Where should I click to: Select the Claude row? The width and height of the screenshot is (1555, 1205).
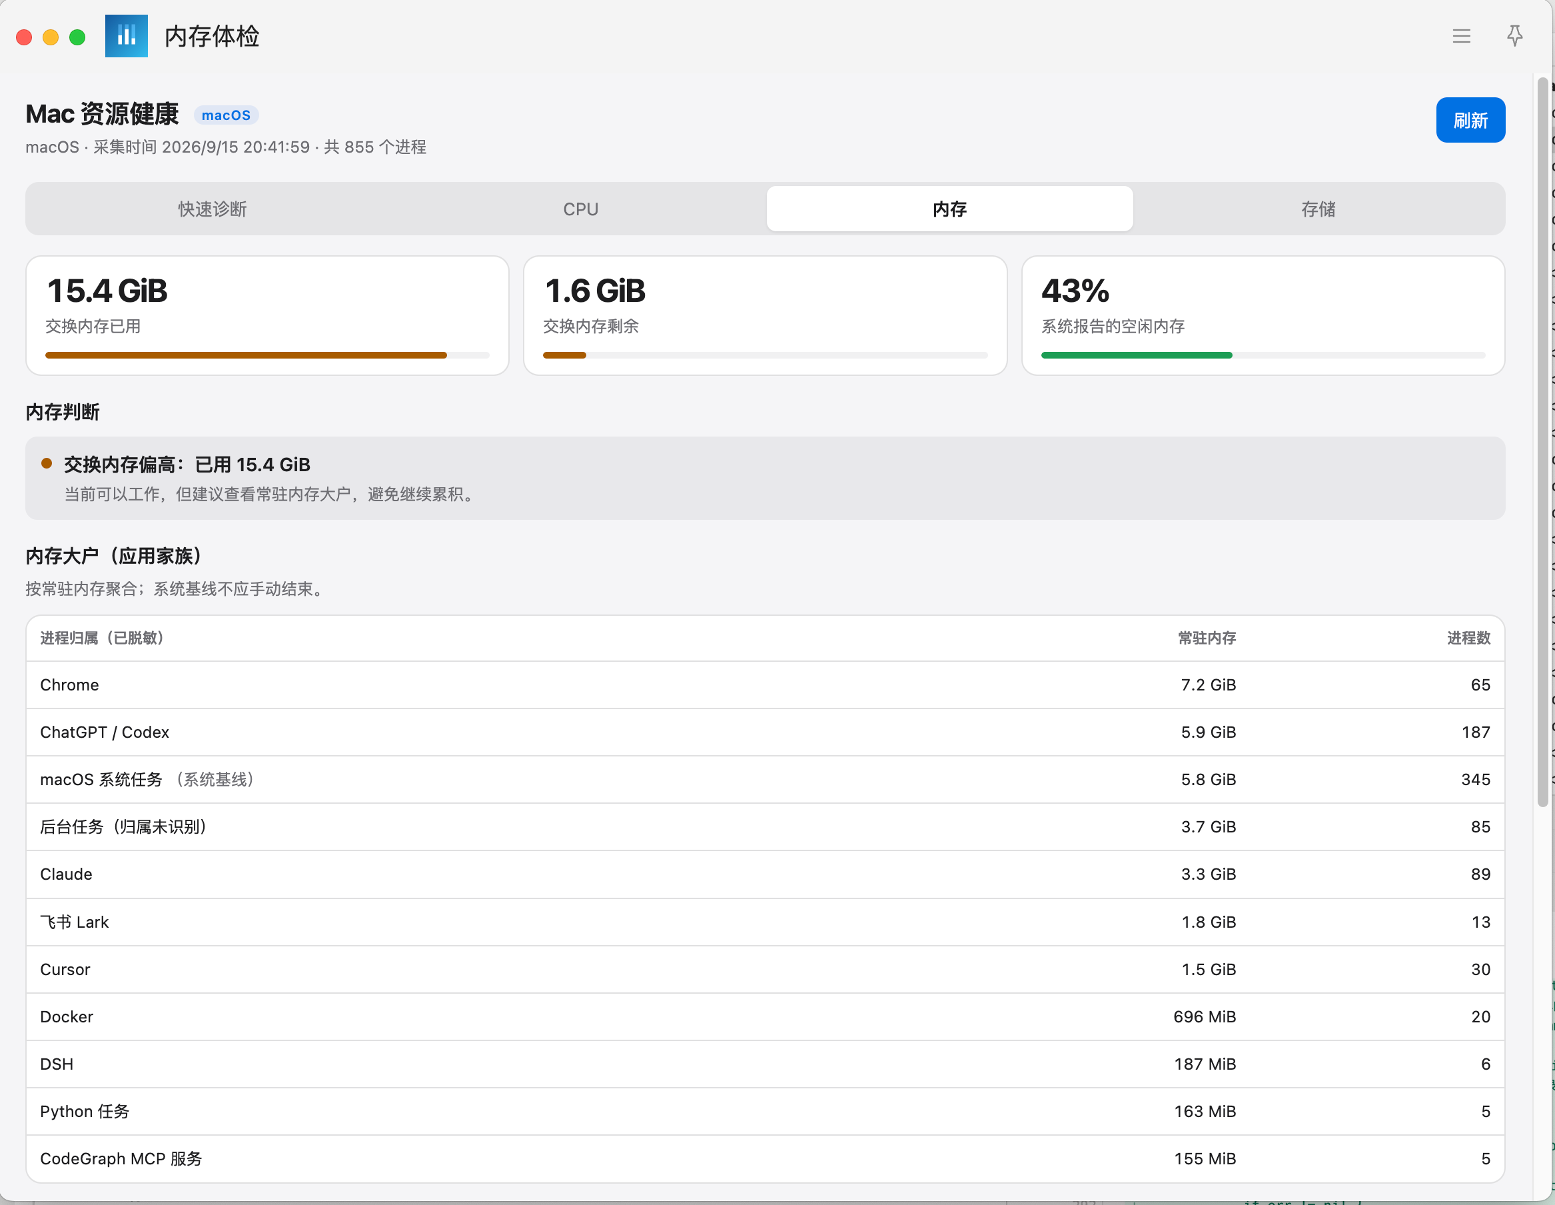(765, 874)
